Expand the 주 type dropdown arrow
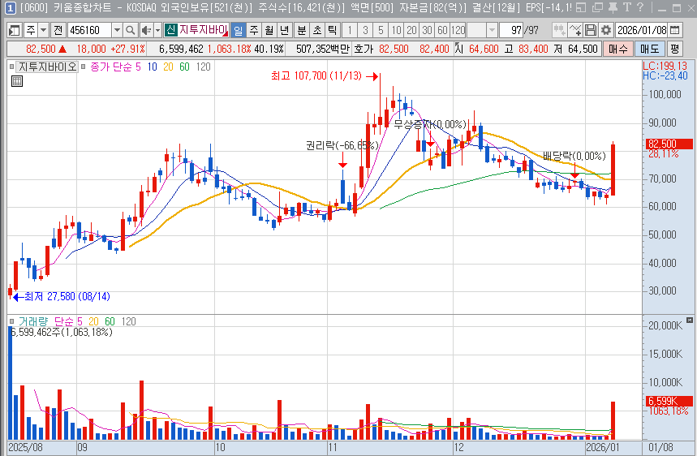697x456 pixels. pyautogui.click(x=44, y=30)
